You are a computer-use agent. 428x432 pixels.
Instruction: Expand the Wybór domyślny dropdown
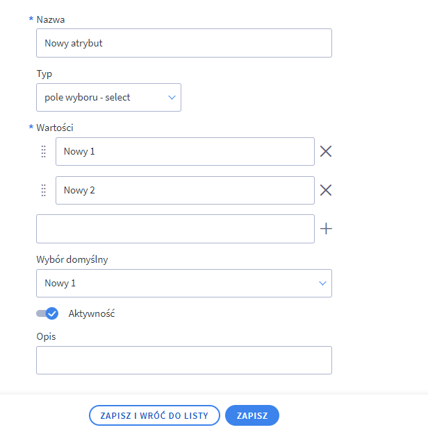pyautogui.click(x=183, y=283)
